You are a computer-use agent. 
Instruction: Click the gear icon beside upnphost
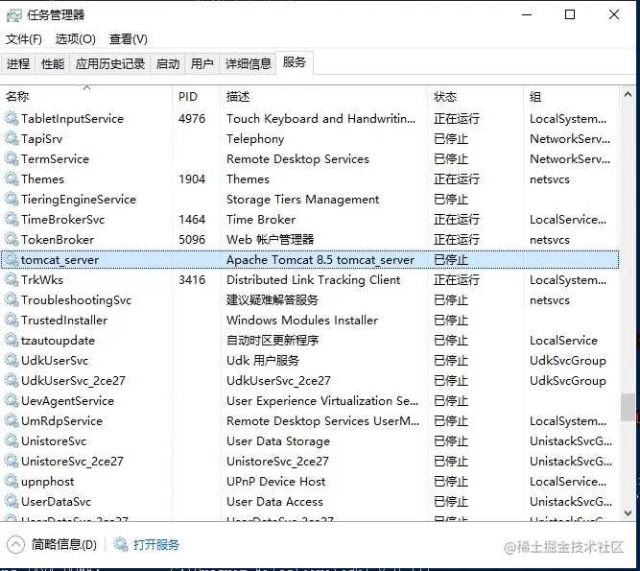(x=12, y=481)
